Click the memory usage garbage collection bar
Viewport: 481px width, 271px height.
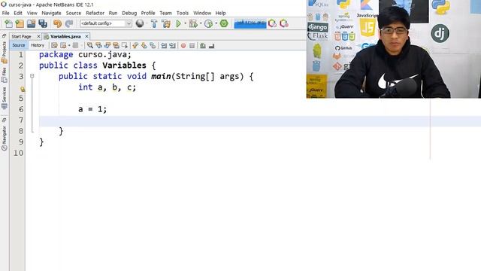[250, 23]
